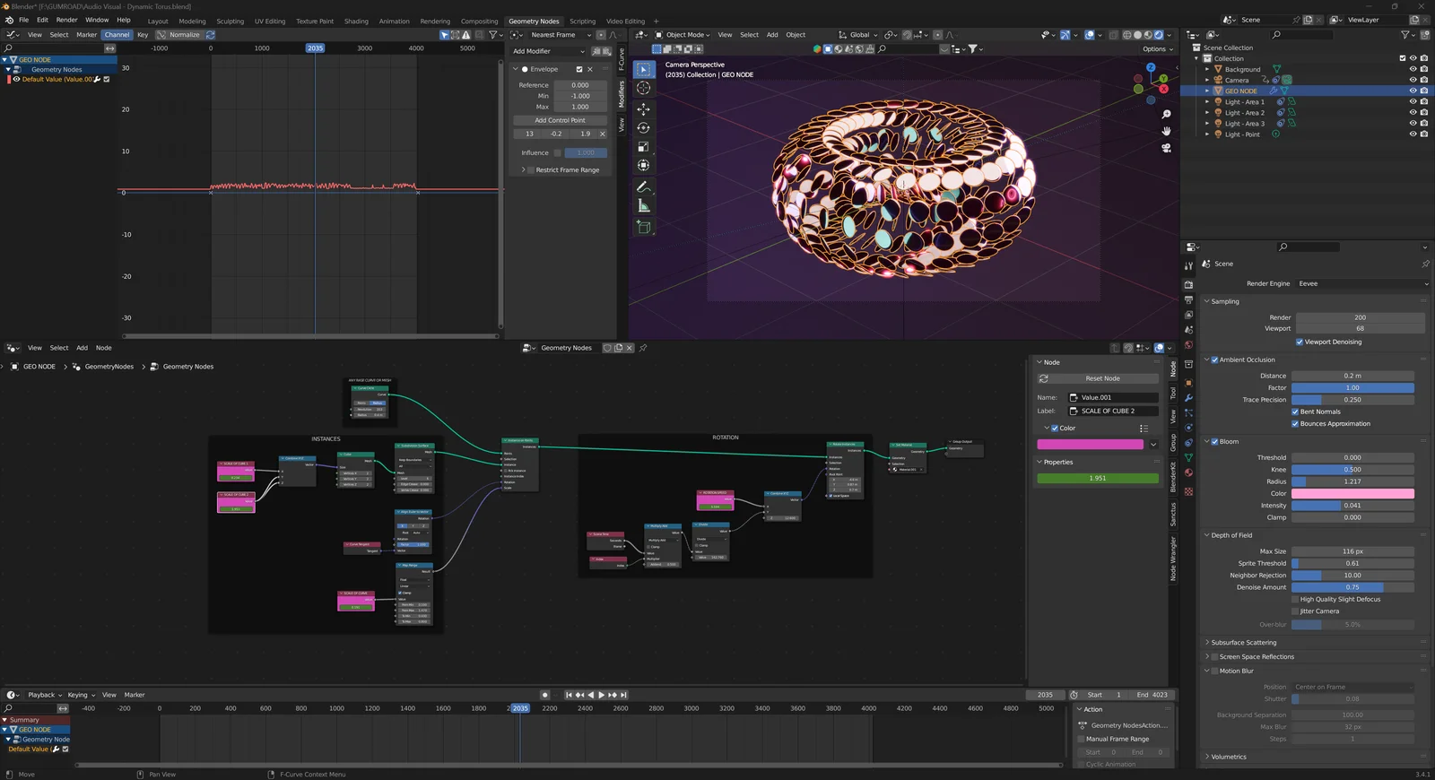Switch to wireframe viewport shading
This screenshot has width=1435, height=780.
pyautogui.click(x=1127, y=35)
